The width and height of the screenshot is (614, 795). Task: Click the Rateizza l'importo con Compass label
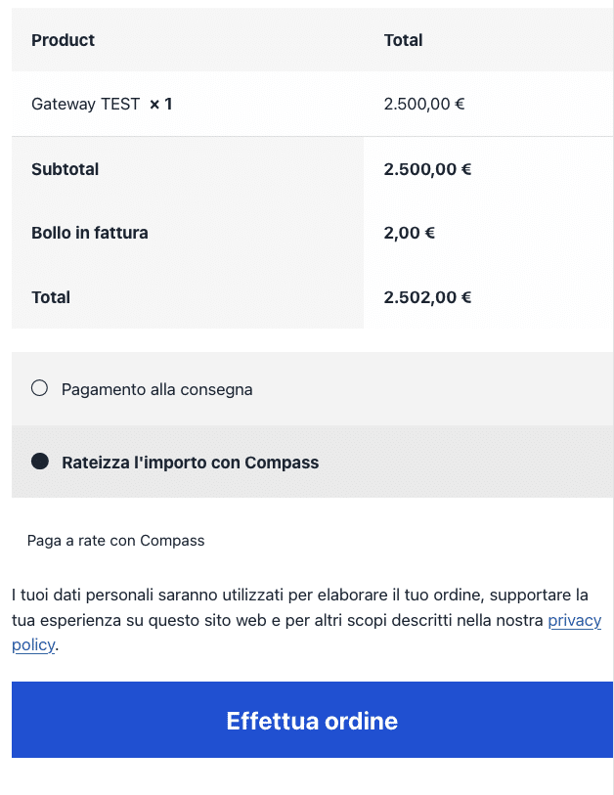point(190,463)
